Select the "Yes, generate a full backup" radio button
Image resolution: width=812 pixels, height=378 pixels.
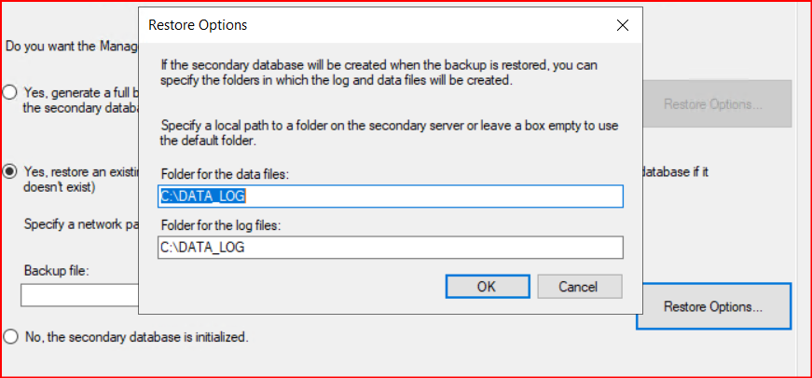10,92
